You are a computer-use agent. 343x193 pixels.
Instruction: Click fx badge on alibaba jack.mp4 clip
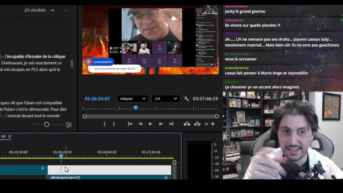coord(166,177)
